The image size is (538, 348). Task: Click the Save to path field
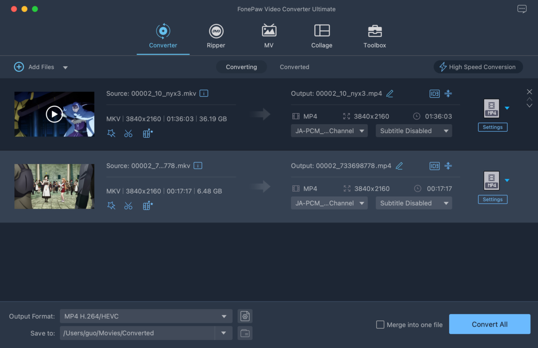pos(137,333)
